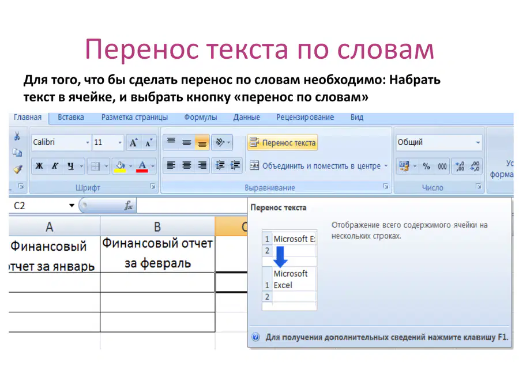
Task: Click the text orientation icon
Action: [x=222, y=142]
